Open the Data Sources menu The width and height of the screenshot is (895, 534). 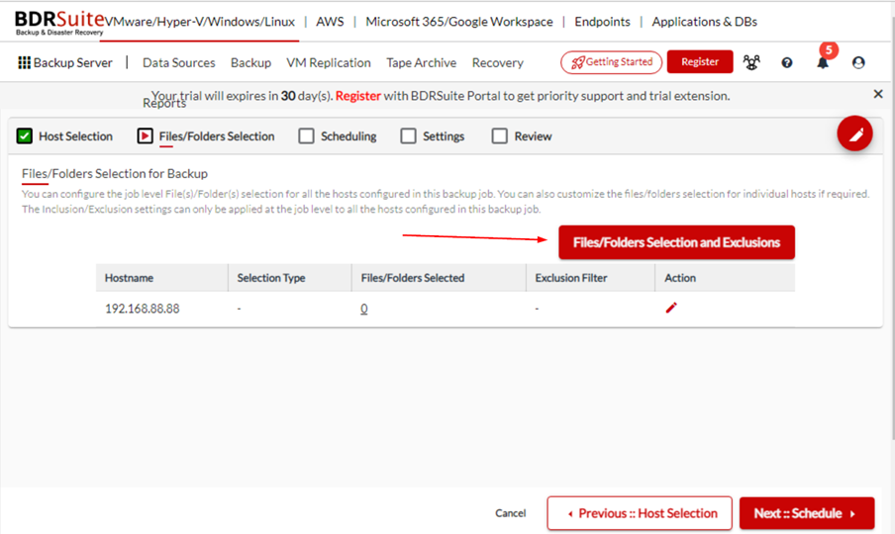click(x=178, y=62)
